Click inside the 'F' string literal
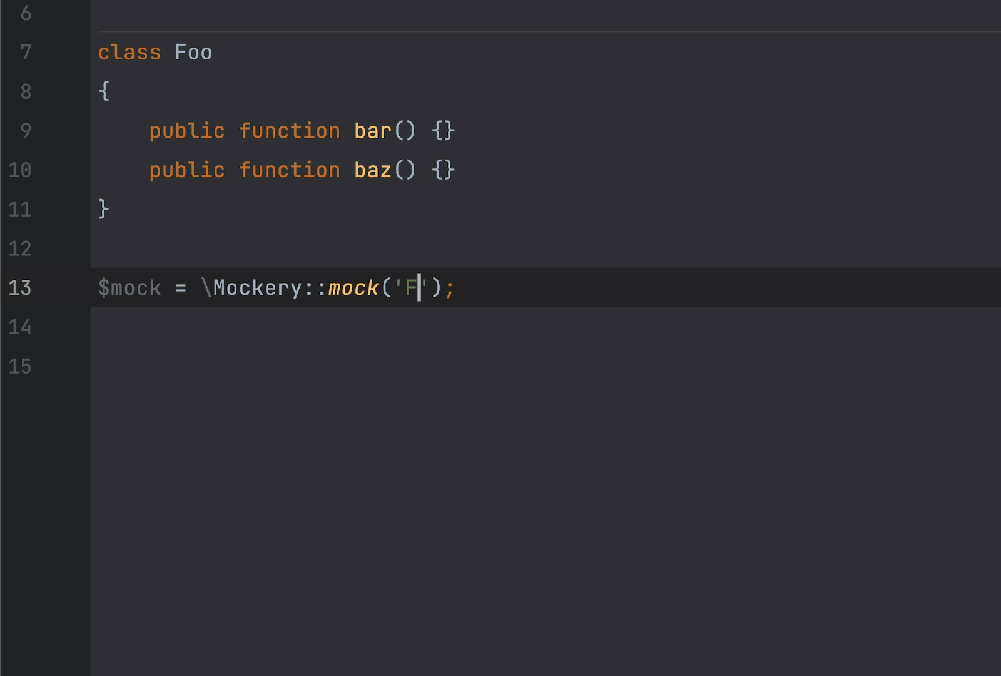Screen dimensions: 1001x676 pyautogui.click(x=411, y=288)
